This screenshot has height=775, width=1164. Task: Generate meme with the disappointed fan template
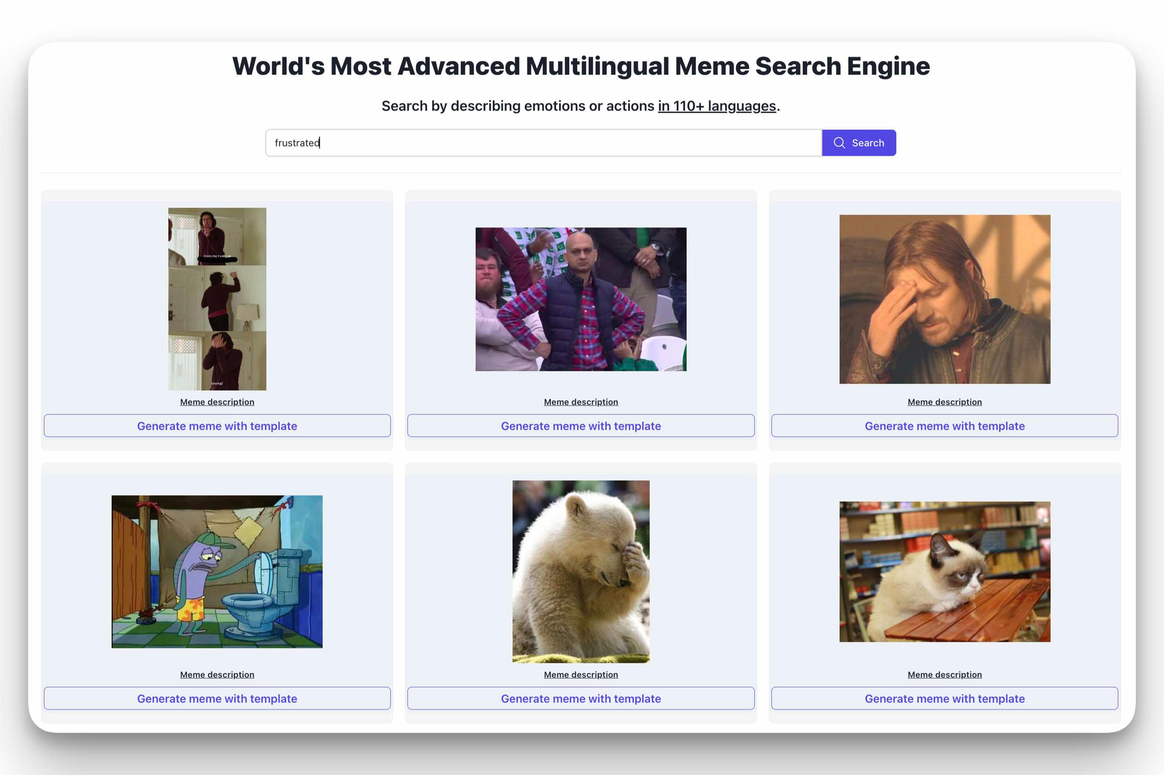(580, 425)
